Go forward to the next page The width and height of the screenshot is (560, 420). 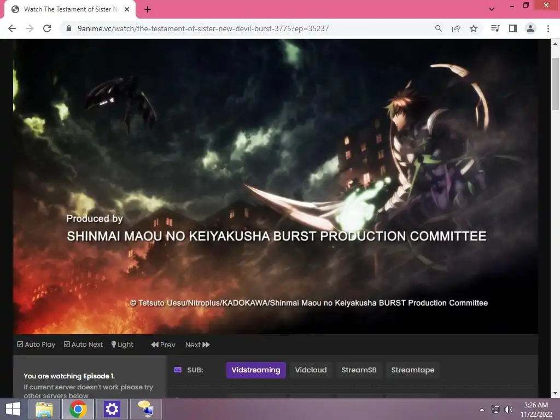(x=30, y=28)
